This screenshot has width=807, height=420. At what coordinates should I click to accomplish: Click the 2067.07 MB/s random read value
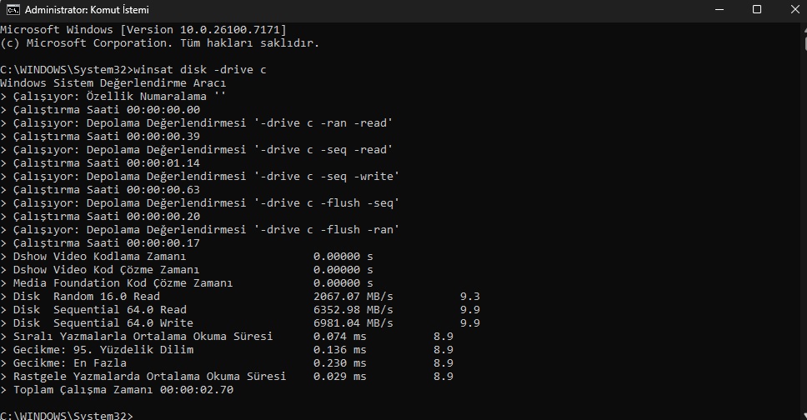coord(353,297)
